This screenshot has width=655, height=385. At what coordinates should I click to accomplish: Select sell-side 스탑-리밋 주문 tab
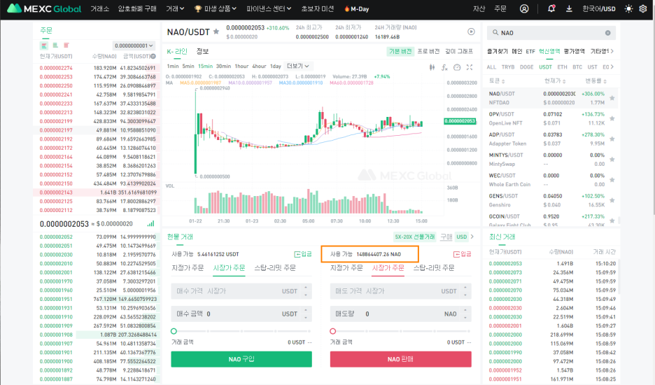tap(434, 267)
